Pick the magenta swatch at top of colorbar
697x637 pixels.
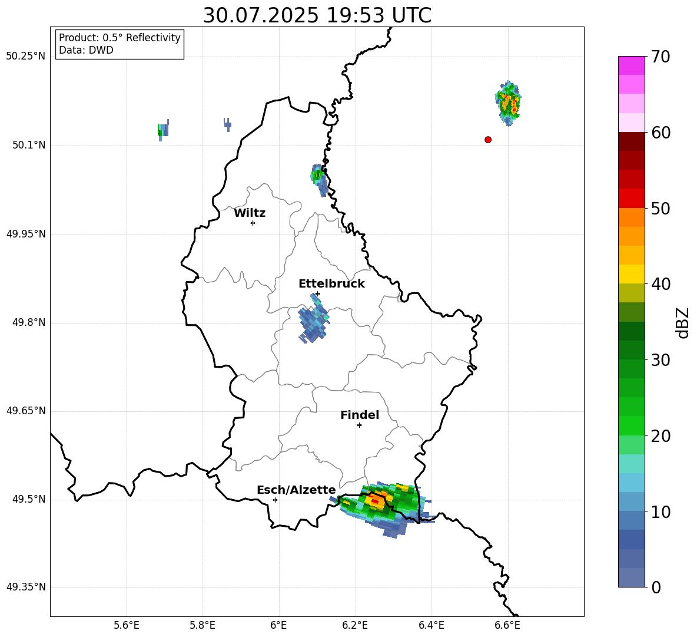tap(632, 65)
